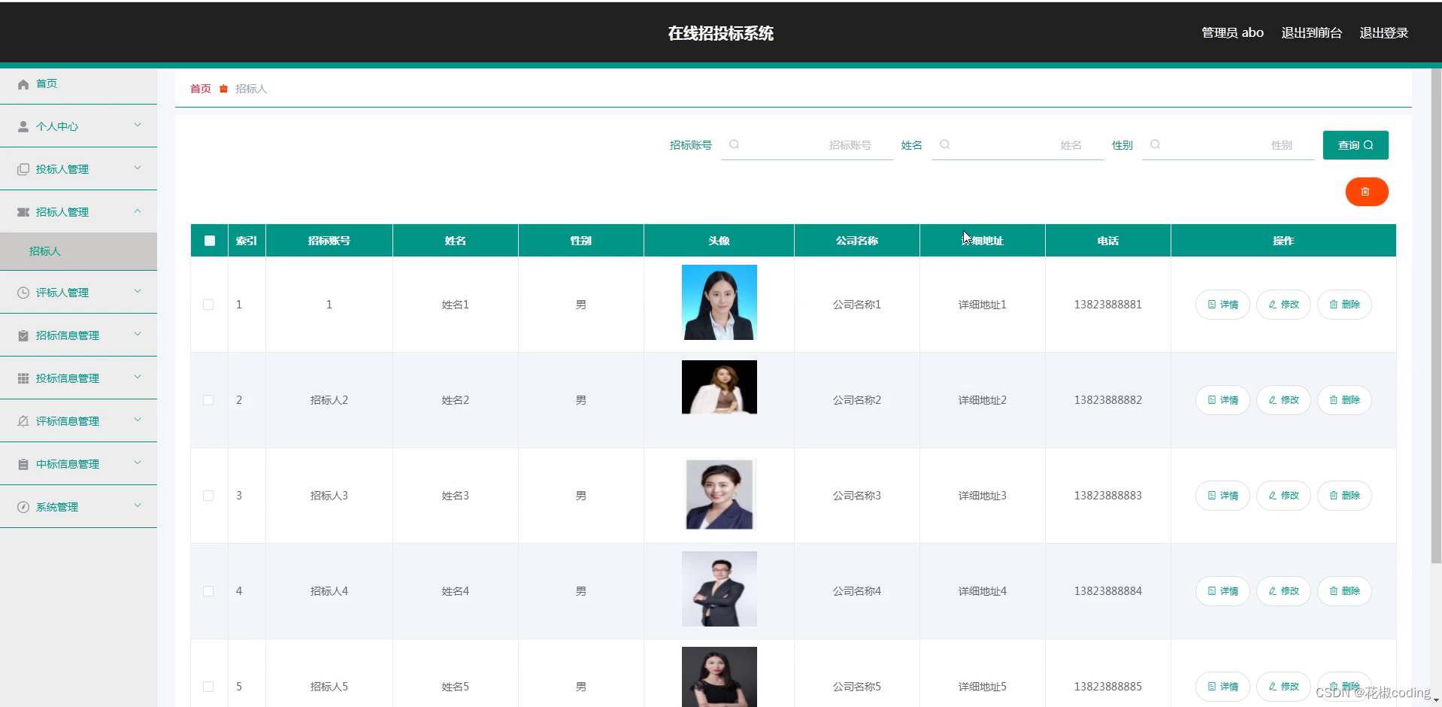Click the orange trash batch-delete button

1366,192
